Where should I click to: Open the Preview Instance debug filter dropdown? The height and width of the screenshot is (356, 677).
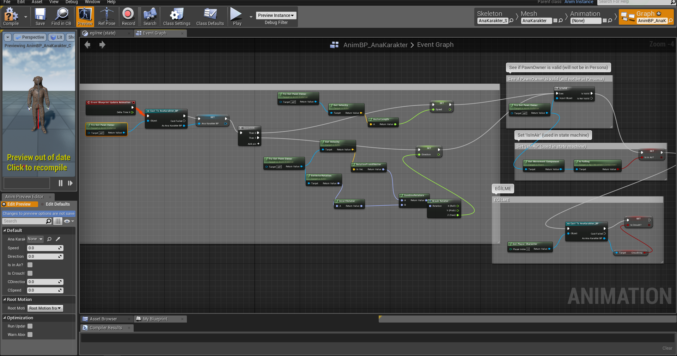pos(276,15)
